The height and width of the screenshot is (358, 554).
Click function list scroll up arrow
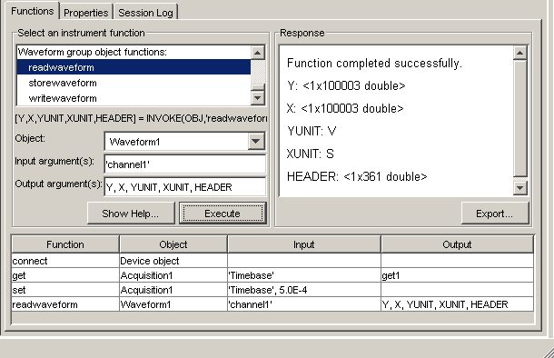(258, 53)
